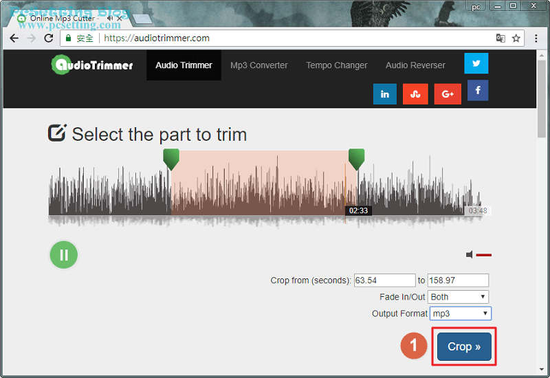
Task: Click the page vertical scrollbar thumb
Action: [541, 99]
